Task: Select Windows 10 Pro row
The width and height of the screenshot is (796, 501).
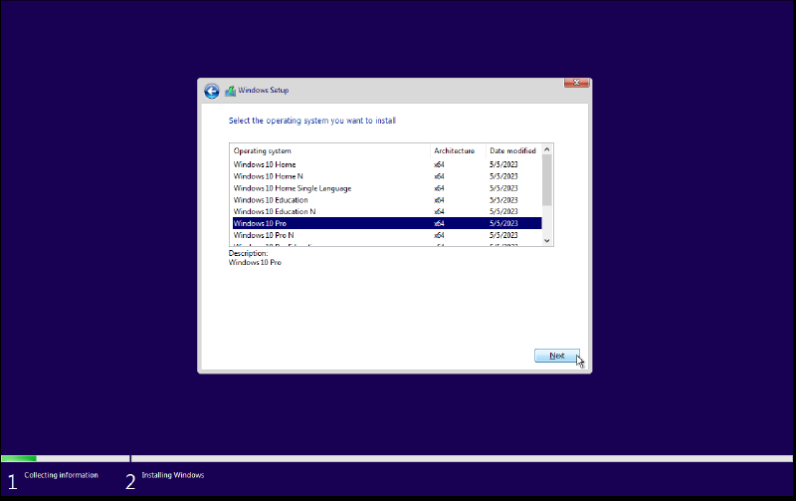Action: [x=387, y=223]
